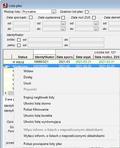Click pełny identifier 'do' input field
The image size is (120, 148).
click(87, 45)
